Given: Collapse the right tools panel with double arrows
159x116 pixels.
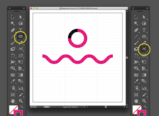Looking at the screenshot, I should tap(147, 8).
